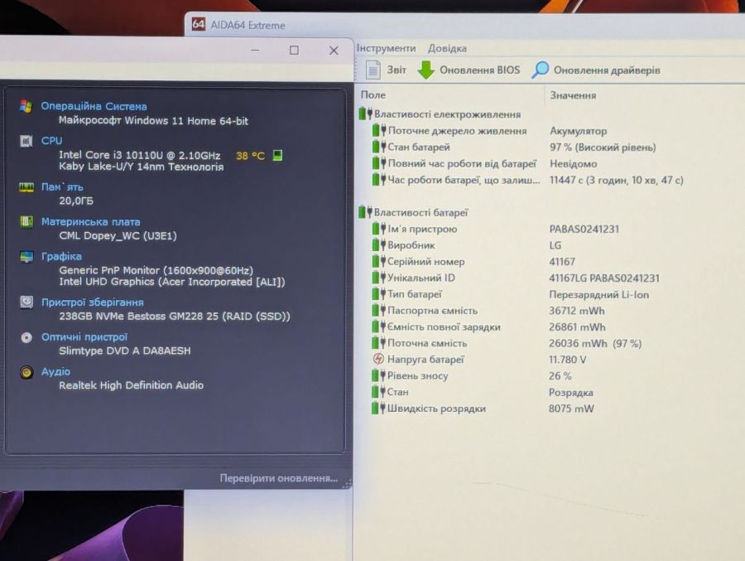This screenshot has height=561, width=745.
Task: Click battery icon beside Поточне джерело живлення
Action: 378,130
